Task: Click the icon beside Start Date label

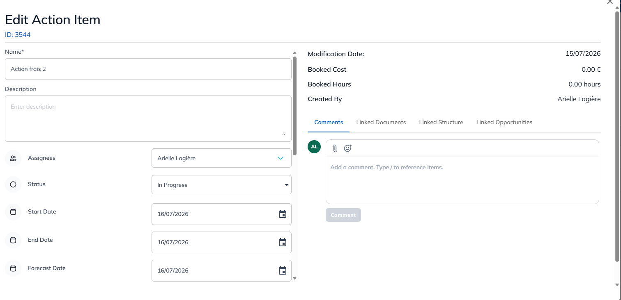Action: click(x=13, y=212)
